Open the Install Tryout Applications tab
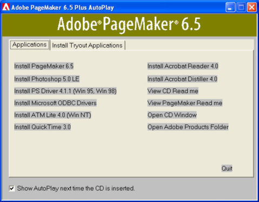 88,45
